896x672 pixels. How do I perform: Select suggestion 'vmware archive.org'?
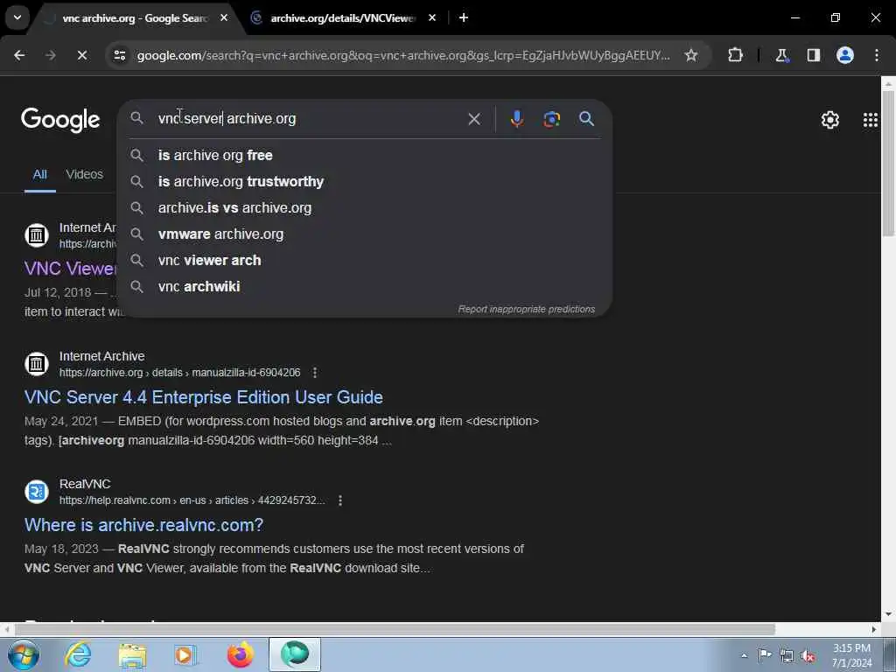[365, 234]
